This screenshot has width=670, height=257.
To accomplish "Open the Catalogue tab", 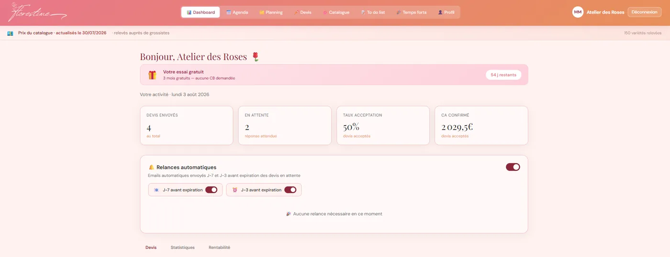I will point(336,12).
